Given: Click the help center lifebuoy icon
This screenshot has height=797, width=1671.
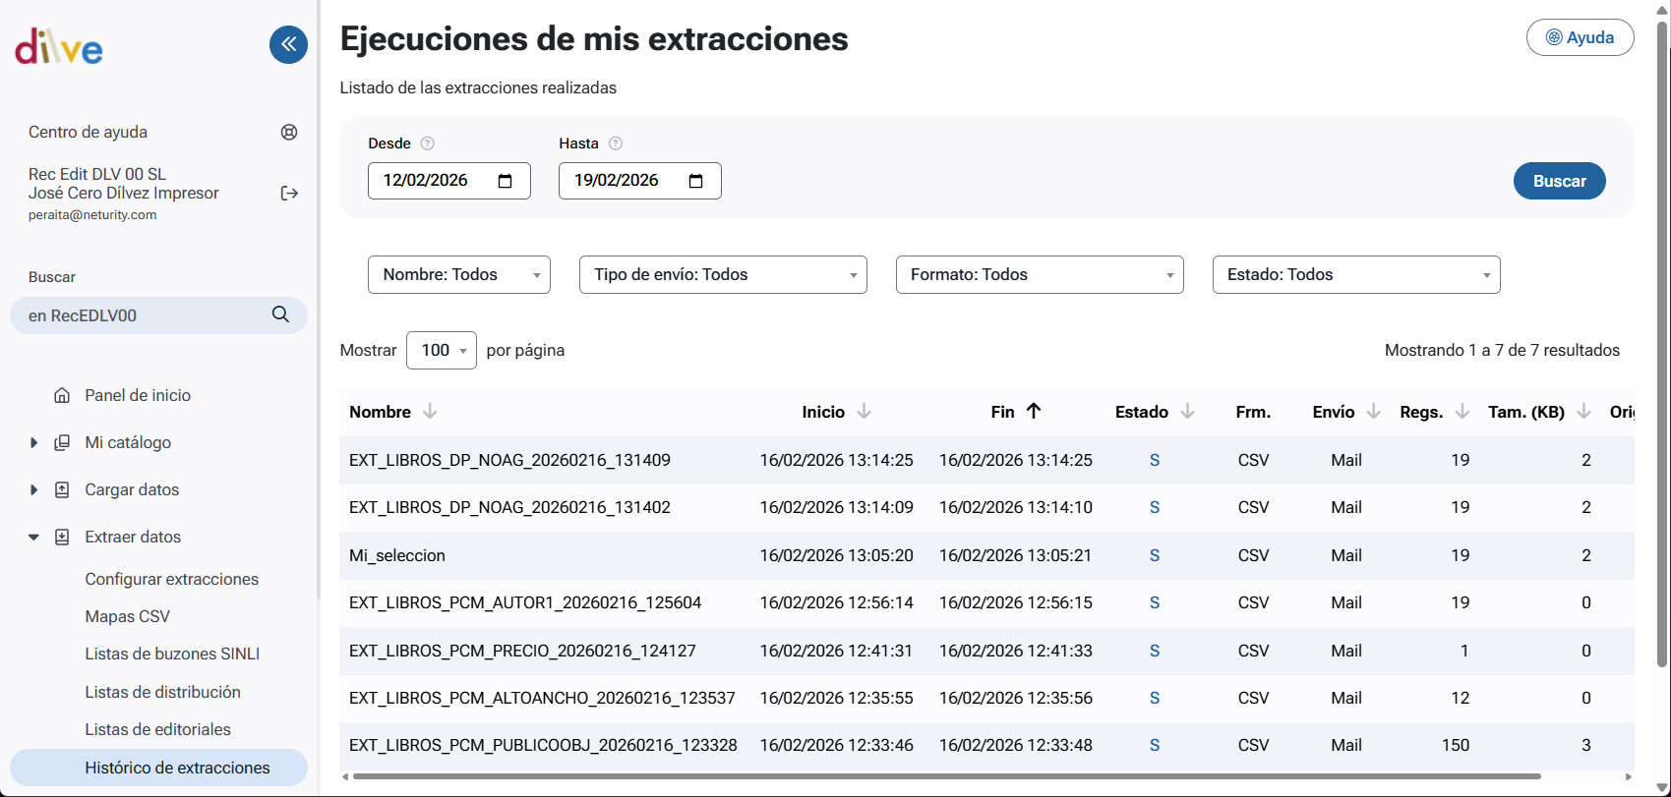Looking at the screenshot, I should click(289, 133).
